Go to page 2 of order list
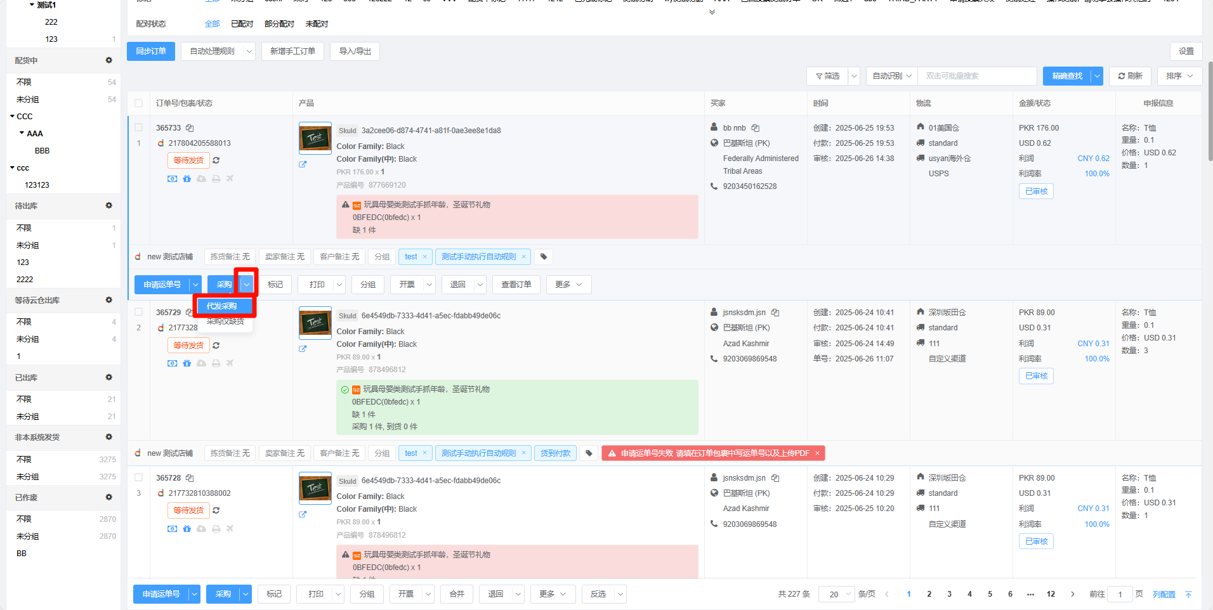 929,594
